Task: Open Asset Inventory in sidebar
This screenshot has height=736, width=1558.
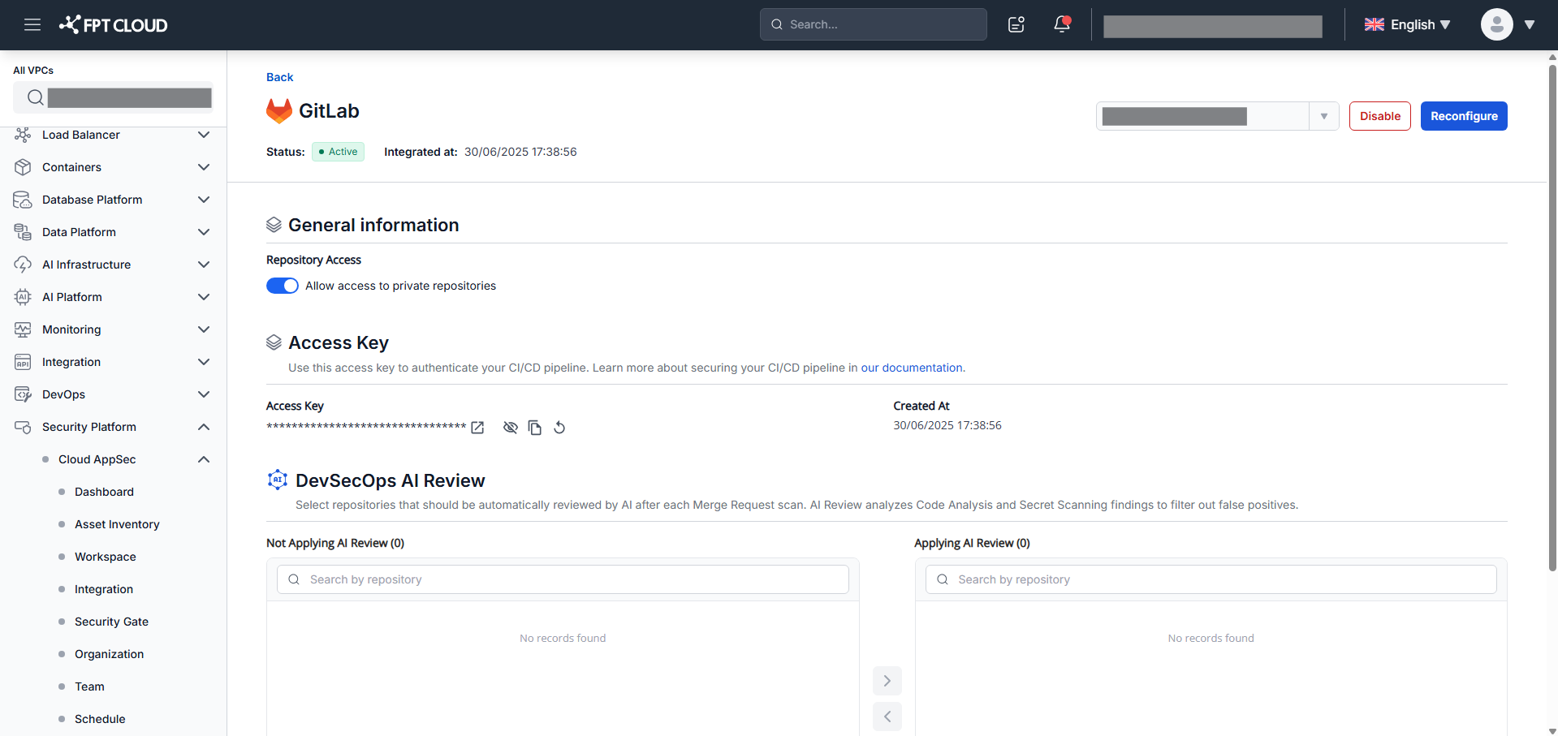Action: coord(117,524)
